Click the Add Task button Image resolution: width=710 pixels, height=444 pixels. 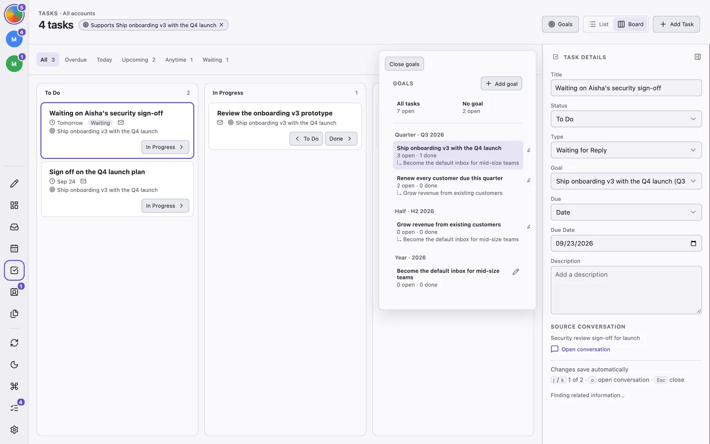676,24
